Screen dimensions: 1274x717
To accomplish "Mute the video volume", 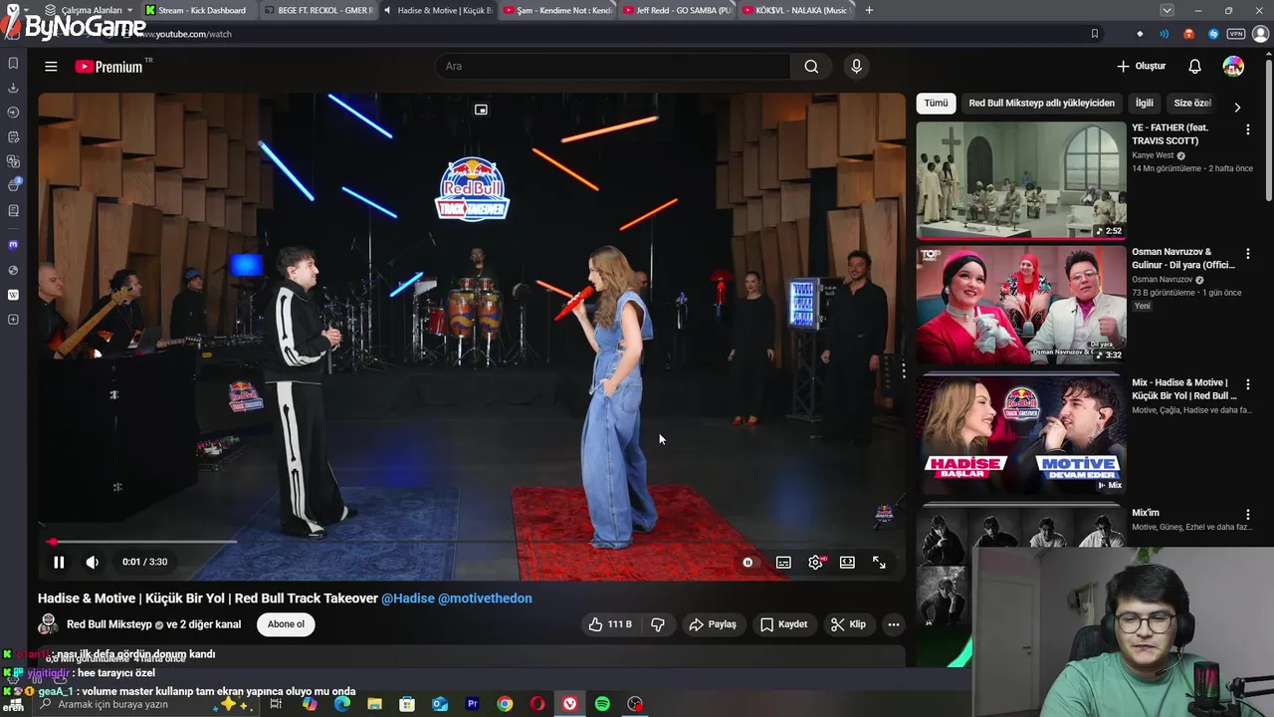I will 92,563.
